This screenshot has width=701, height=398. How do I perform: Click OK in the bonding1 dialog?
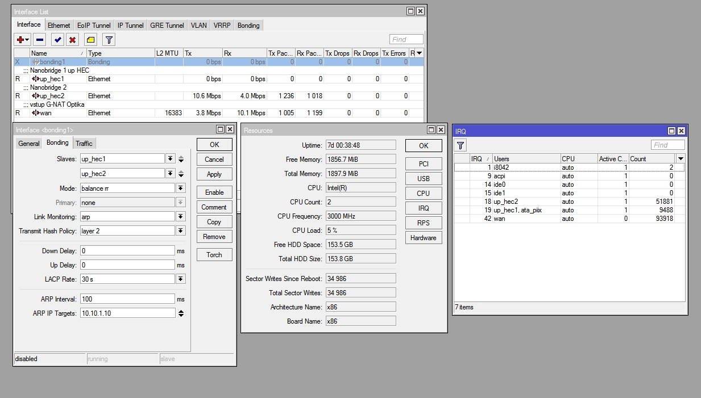(x=214, y=144)
